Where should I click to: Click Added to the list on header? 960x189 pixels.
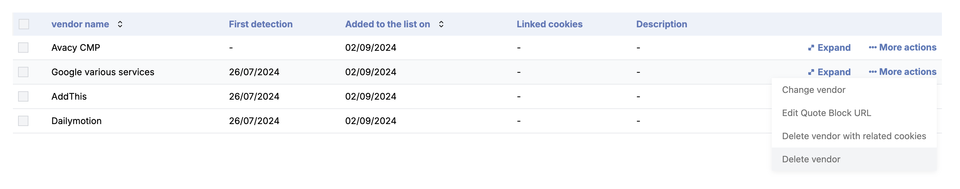coord(387,24)
